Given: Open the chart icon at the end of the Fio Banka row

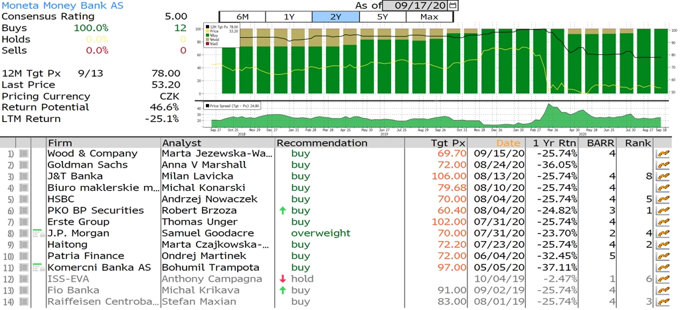Looking at the screenshot, I should [x=663, y=290].
